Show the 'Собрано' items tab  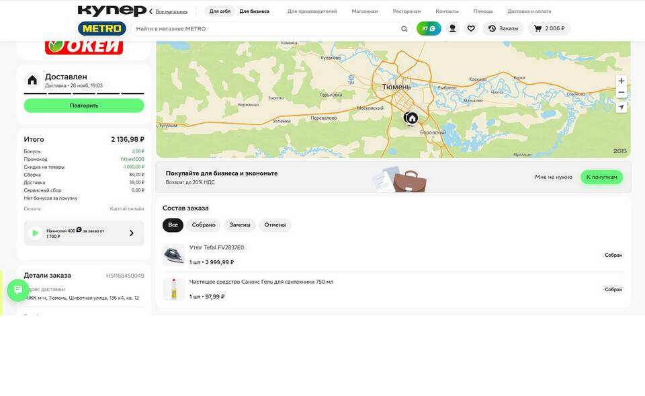click(204, 225)
